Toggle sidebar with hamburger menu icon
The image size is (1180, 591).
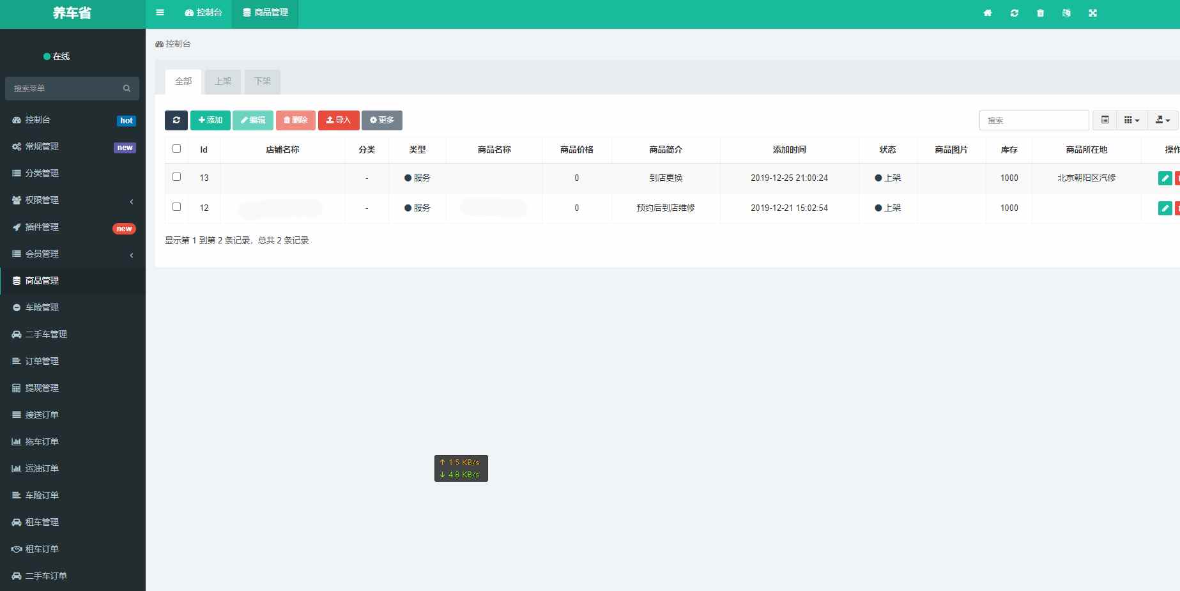point(160,13)
